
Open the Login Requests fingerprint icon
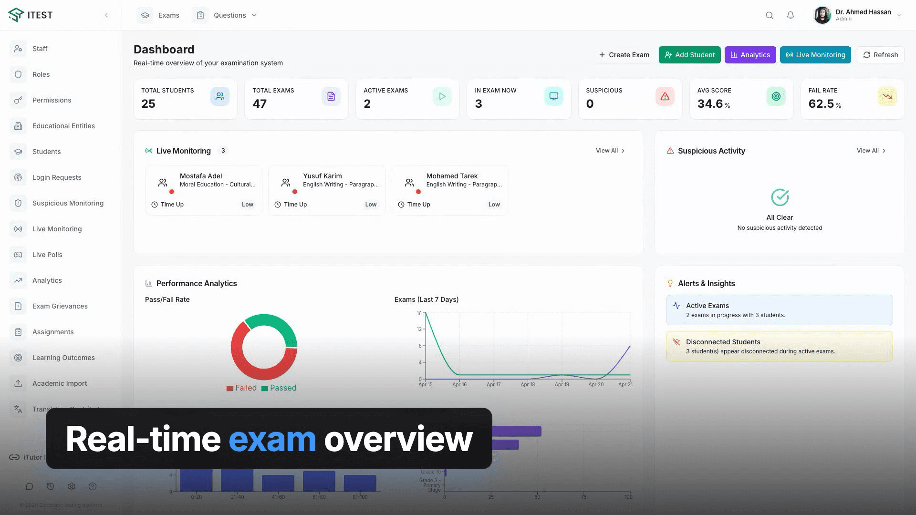tap(18, 177)
